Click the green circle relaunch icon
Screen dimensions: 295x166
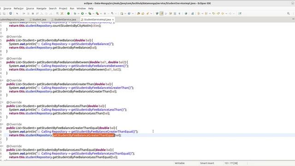(x=69, y=13)
